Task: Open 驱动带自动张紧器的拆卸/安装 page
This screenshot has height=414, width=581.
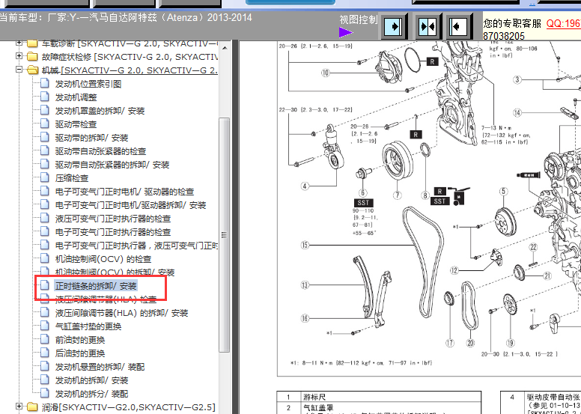Action: click(112, 165)
